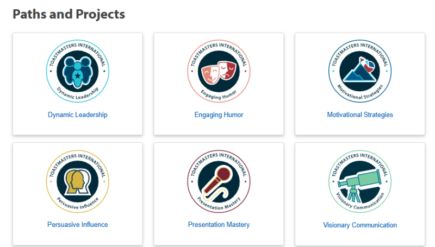This screenshot has height=247, width=435.
Task: Click the Visionary Communication telescope badge
Action: [360, 181]
